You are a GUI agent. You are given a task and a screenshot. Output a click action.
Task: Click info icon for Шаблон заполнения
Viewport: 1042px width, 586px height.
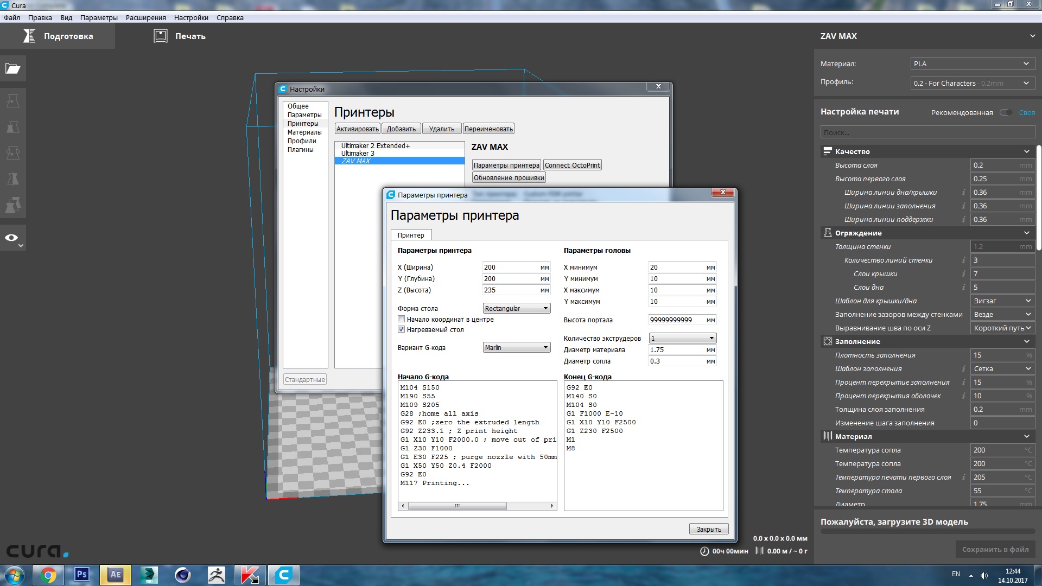pos(964,368)
